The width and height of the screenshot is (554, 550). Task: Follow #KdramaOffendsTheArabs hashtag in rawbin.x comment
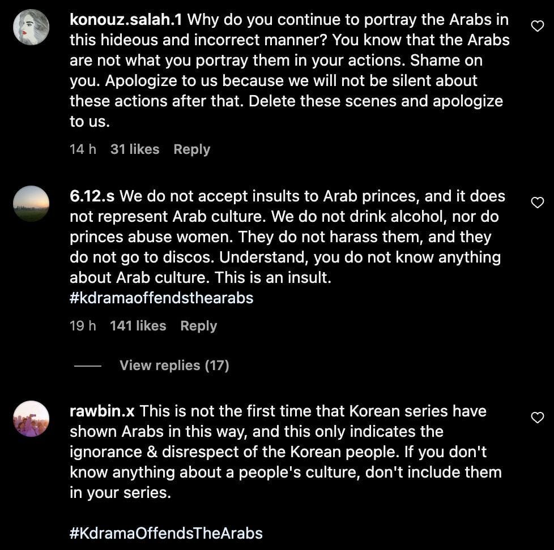166,533
